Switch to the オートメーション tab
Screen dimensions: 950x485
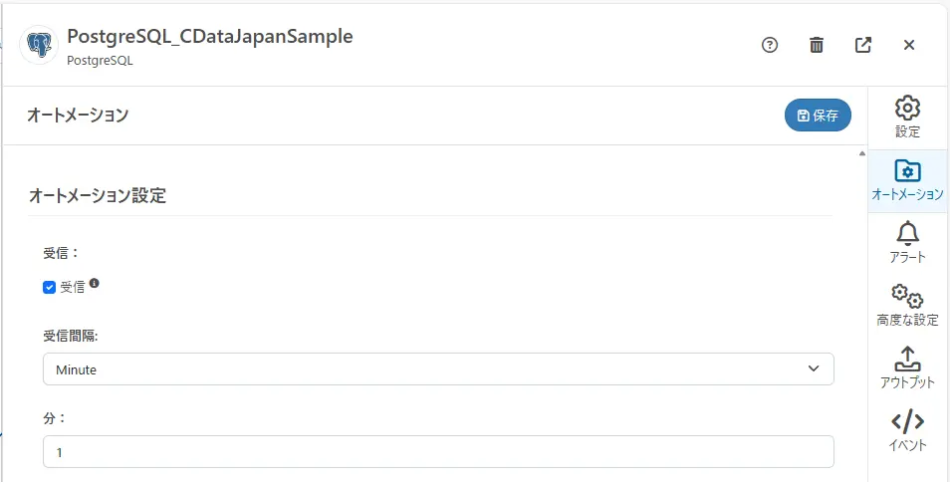(x=907, y=180)
